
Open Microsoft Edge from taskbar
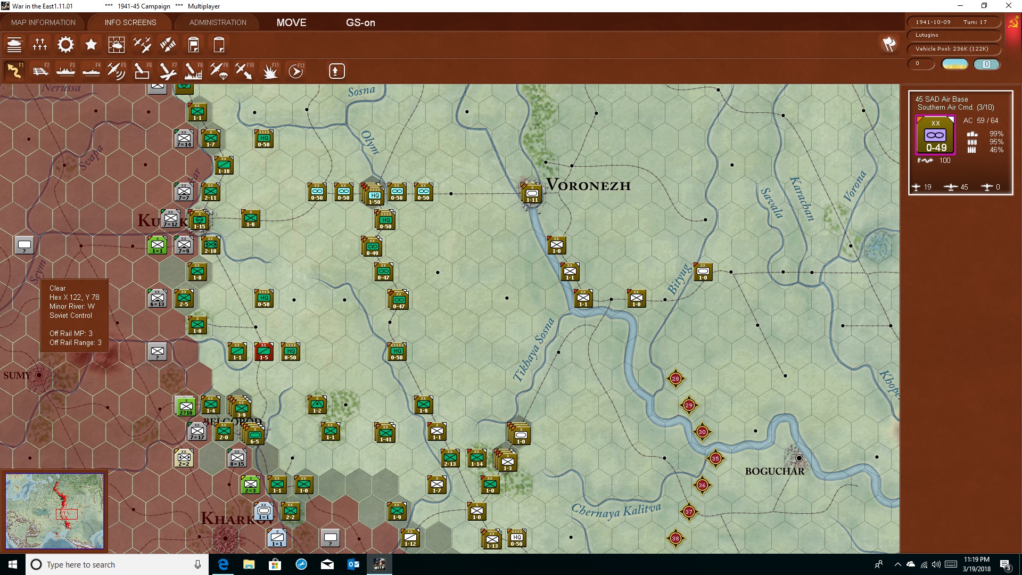coord(223,564)
